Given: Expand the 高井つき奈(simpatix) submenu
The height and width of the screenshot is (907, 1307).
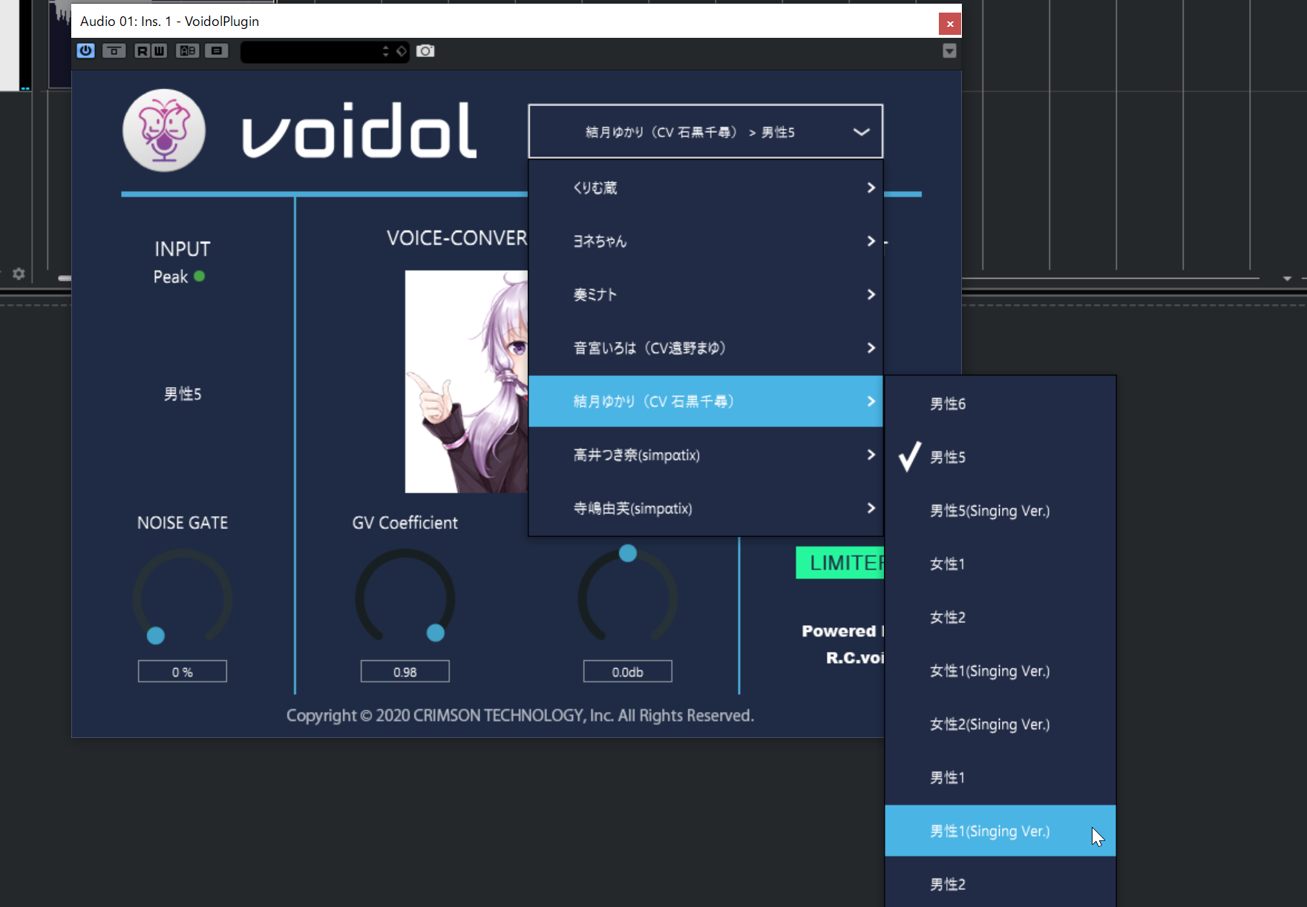Looking at the screenshot, I should (x=706, y=455).
